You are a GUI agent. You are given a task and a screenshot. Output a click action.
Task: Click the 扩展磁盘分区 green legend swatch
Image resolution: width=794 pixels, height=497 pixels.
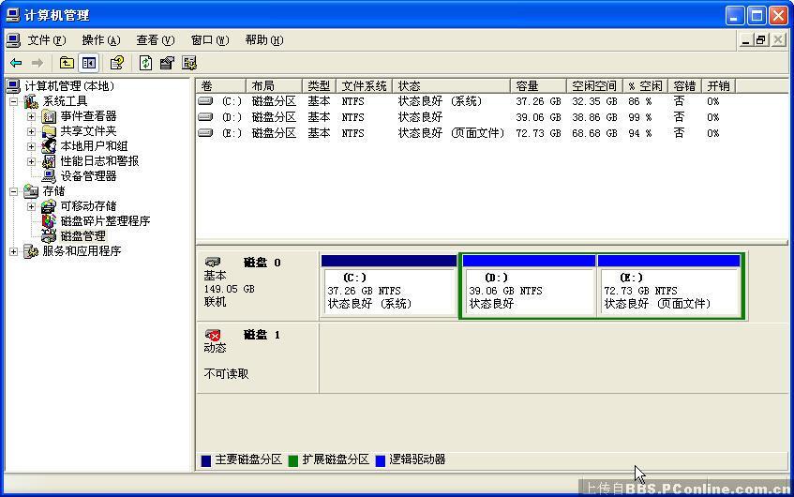(293, 460)
